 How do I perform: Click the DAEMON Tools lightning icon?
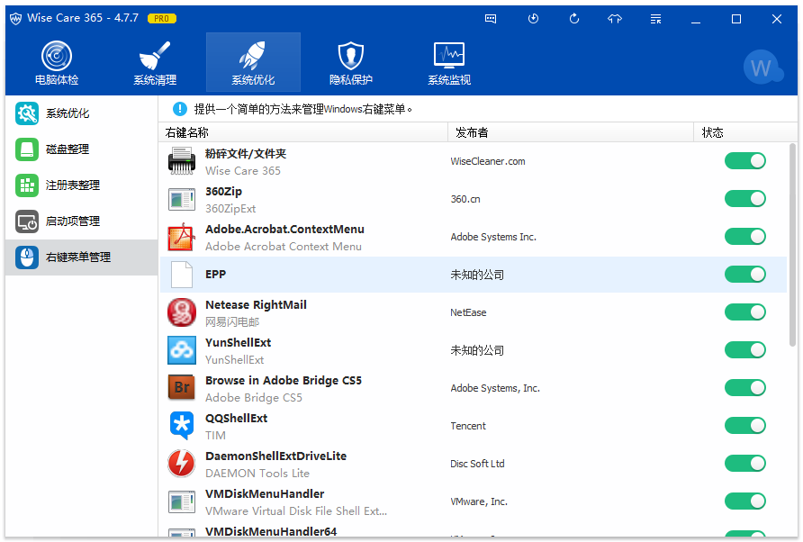coord(182,463)
